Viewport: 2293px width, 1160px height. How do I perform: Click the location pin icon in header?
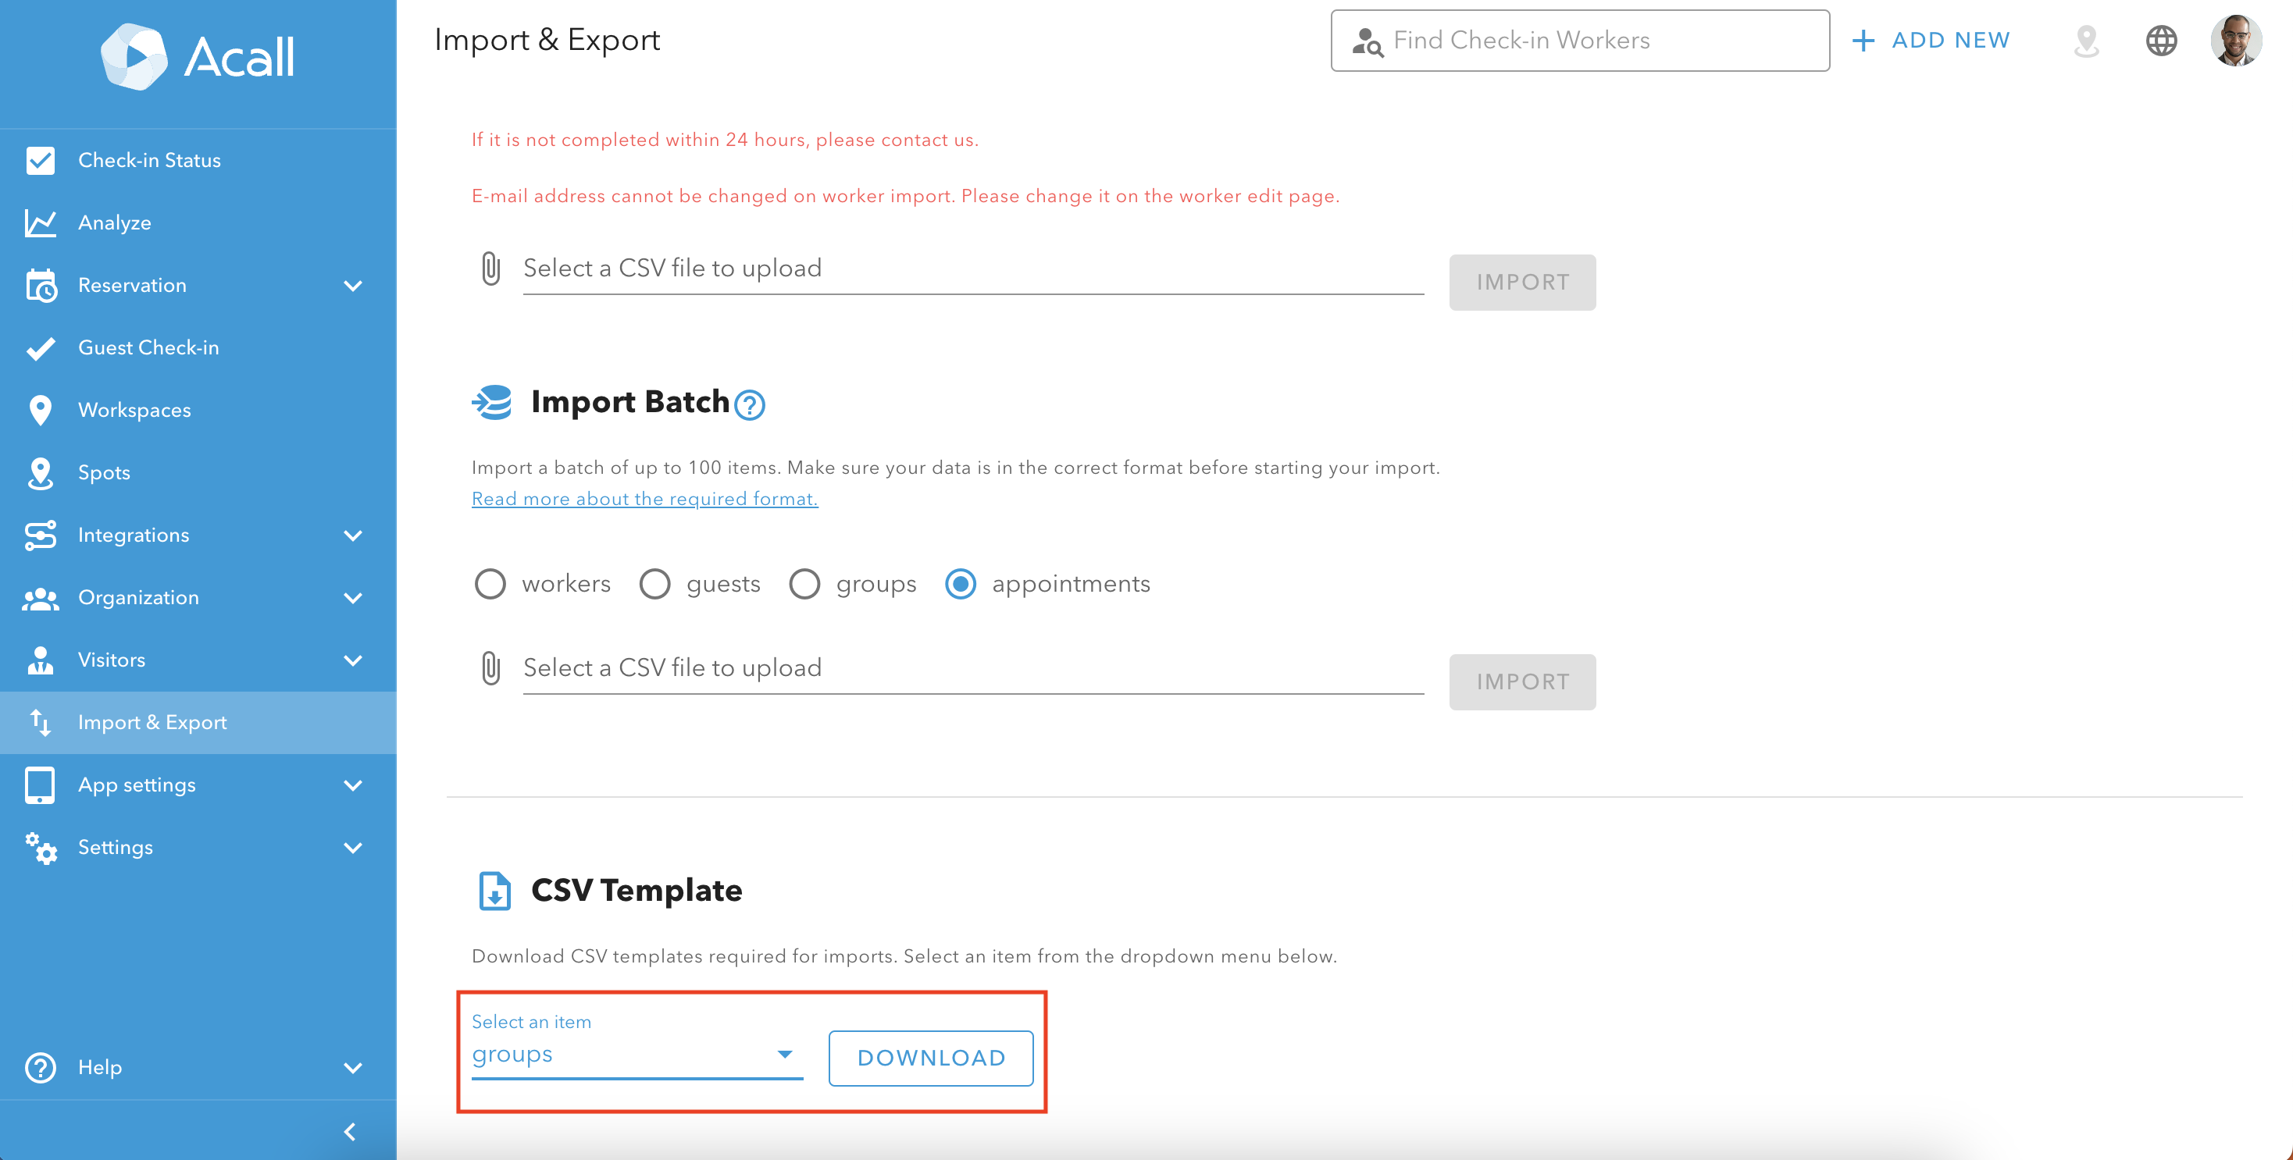pyautogui.click(x=2087, y=41)
